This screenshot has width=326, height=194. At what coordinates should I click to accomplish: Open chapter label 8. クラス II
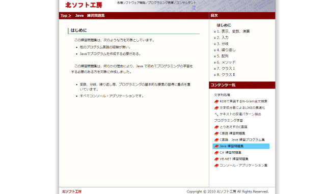click(x=226, y=75)
